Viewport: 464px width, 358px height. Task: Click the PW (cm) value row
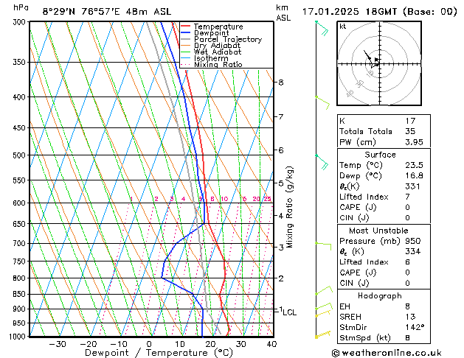[x=380, y=142]
